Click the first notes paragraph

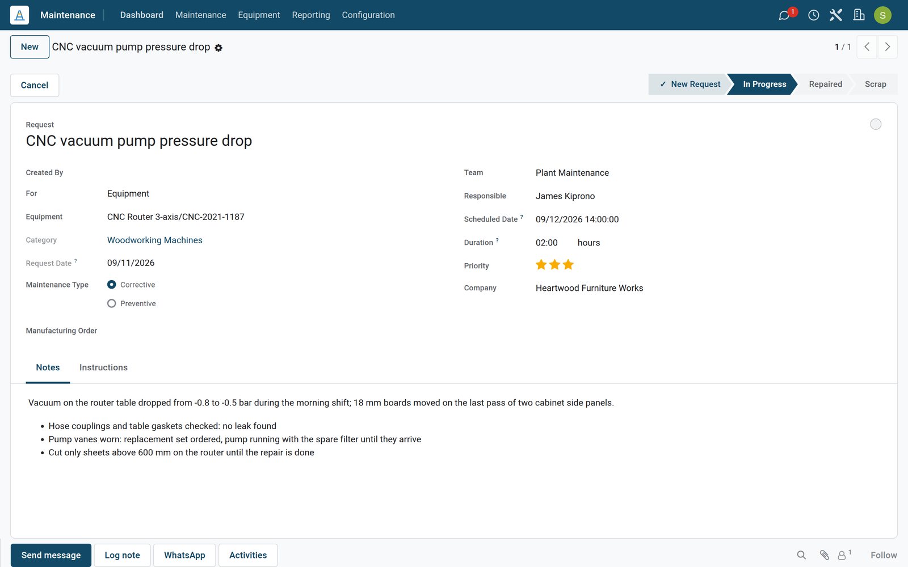click(321, 403)
